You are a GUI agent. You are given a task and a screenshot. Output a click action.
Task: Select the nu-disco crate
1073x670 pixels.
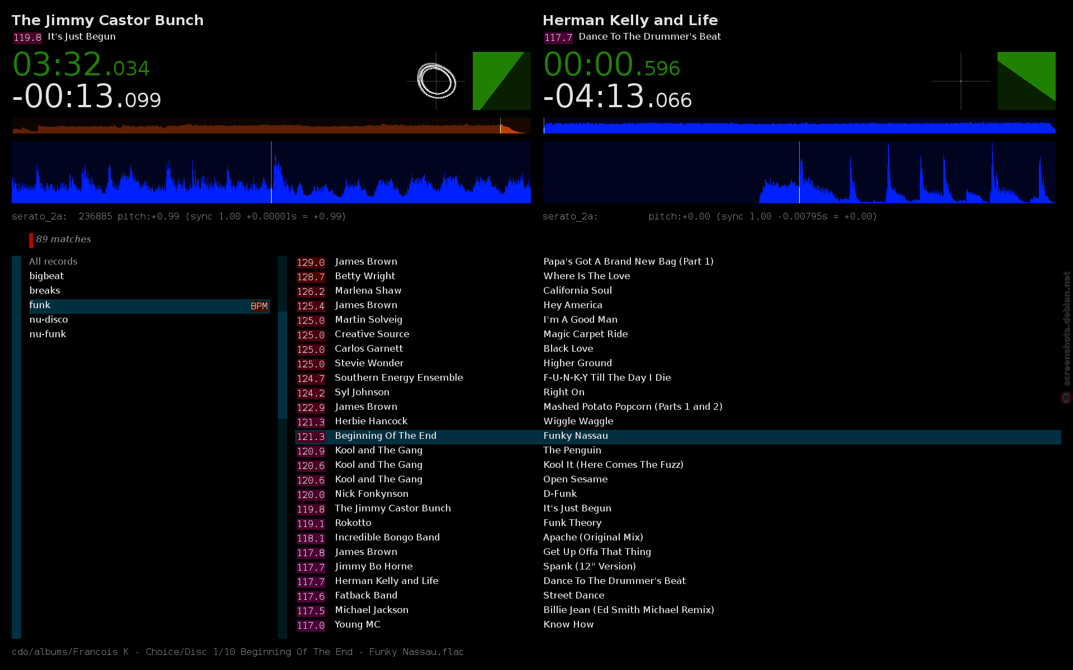point(149,319)
